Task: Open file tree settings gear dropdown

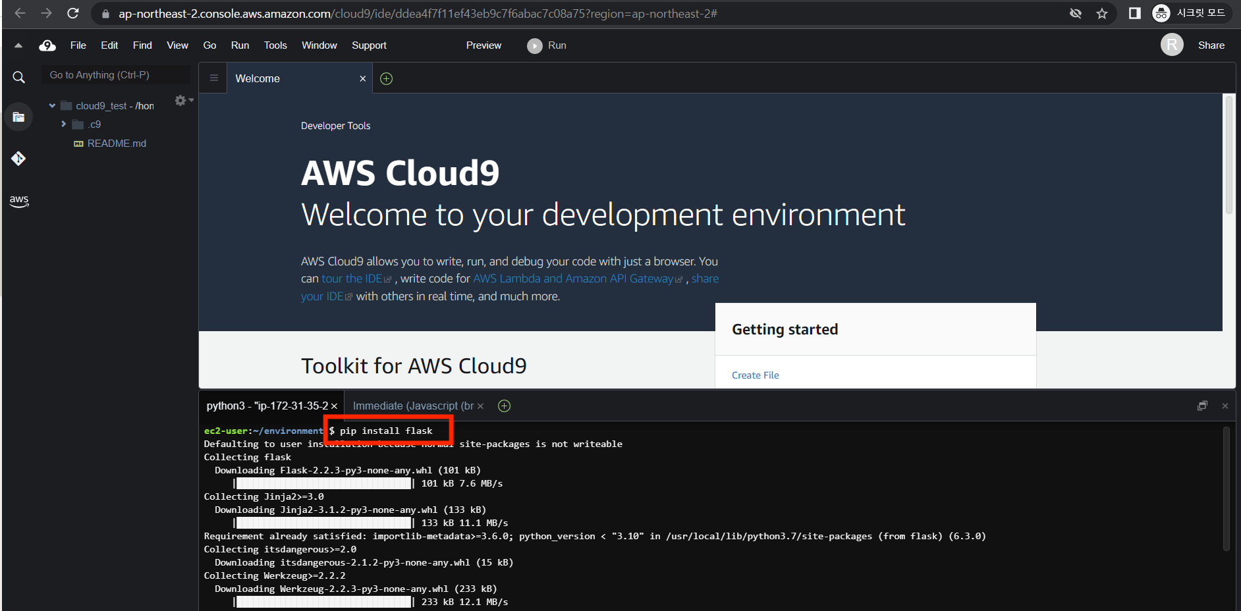Action: point(183,101)
